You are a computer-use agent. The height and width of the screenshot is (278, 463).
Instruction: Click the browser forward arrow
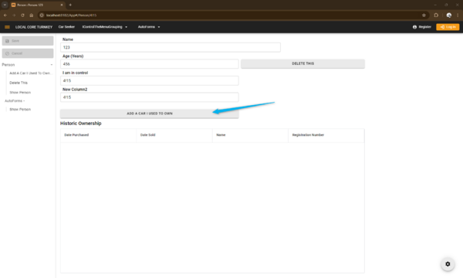point(14,15)
